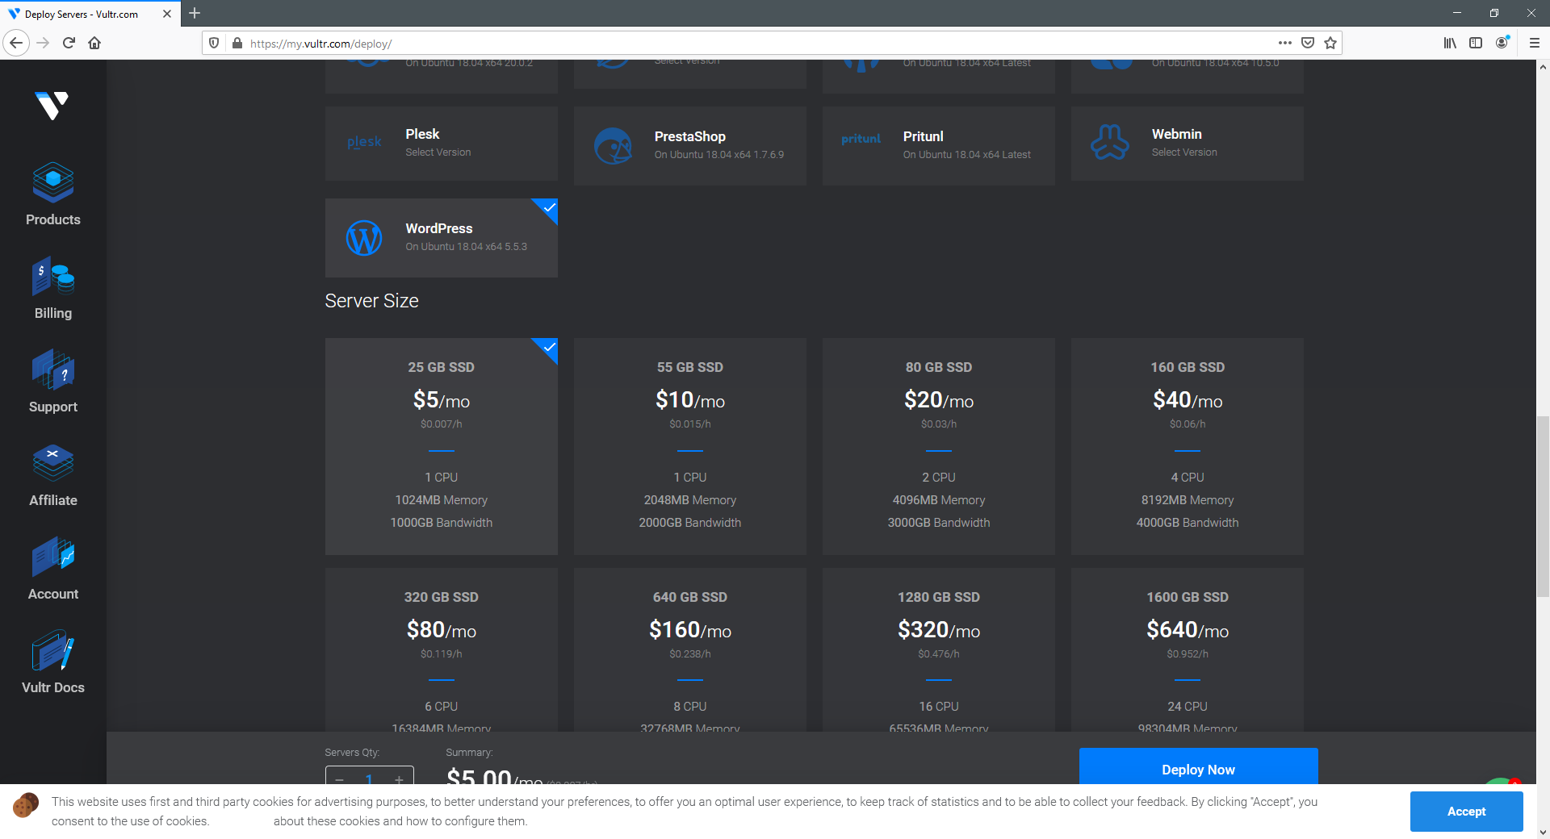
Task: Open the browser home page
Action: (94, 43)
